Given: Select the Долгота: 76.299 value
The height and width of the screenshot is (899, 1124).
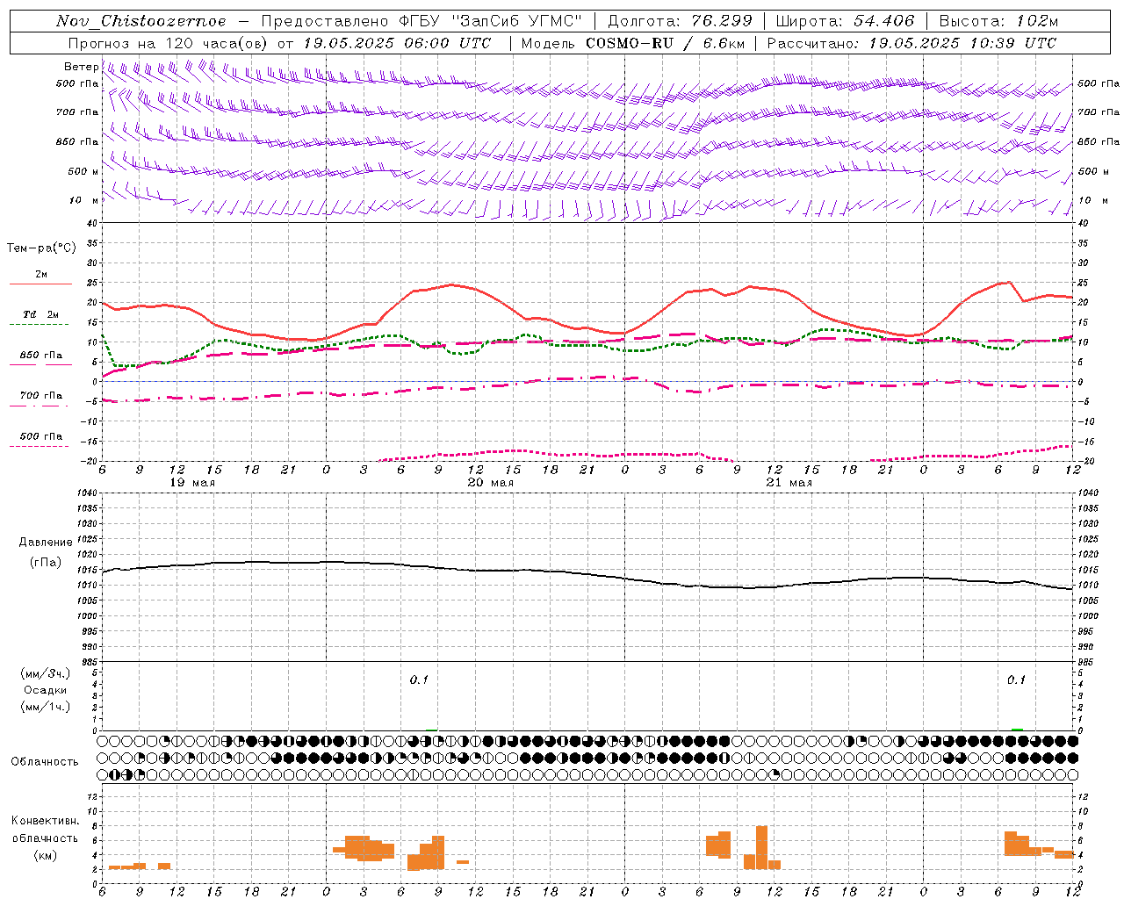Looking at the screenshot, I should 681,21.
